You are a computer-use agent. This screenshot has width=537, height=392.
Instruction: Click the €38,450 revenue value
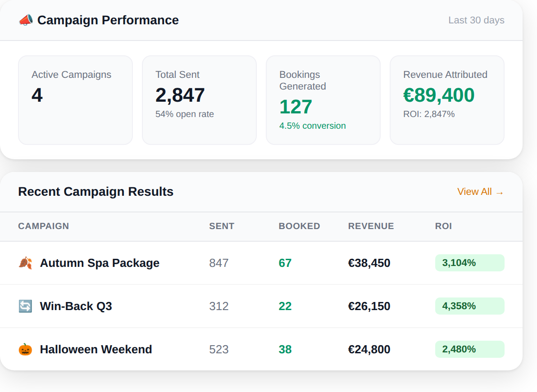click(369, 263)
